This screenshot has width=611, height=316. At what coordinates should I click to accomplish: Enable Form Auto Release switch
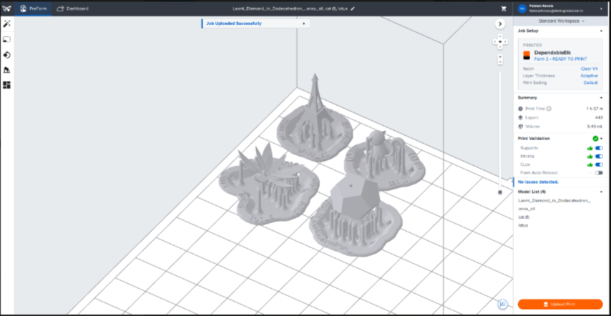tap(599, 173)
